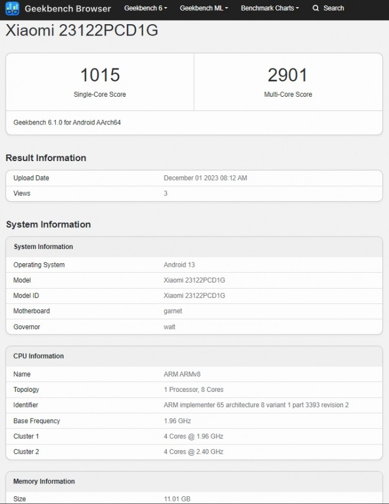Image resolution: width=389 pixels, height=504 pixels.
Task: Select the upload date December 01 2023
Action: pyautogui.click(x=205, y=178)
